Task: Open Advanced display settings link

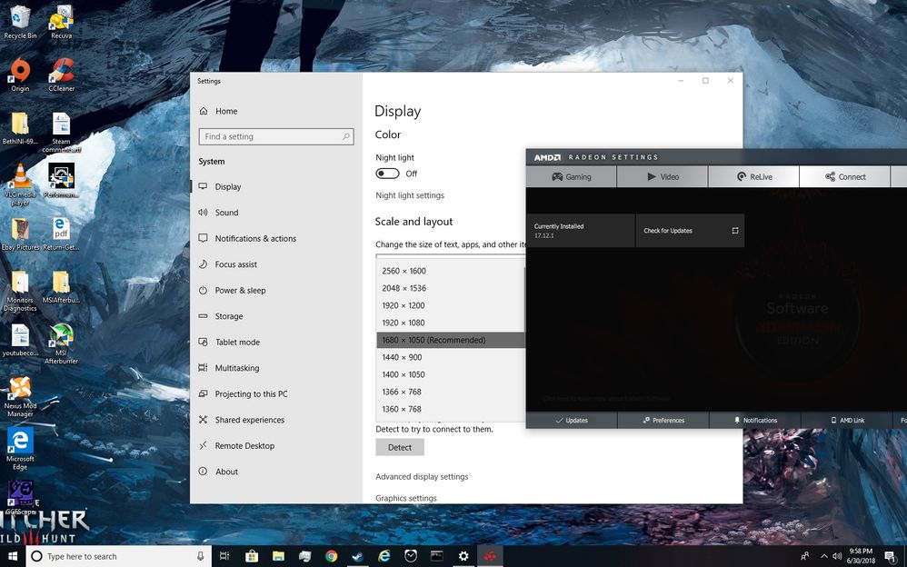Action: click(422, 477)
